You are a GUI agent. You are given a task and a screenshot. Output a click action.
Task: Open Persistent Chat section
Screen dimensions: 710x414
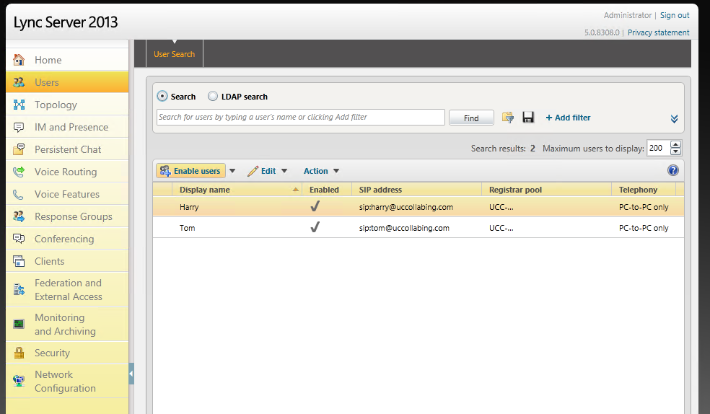coord(67,149)
